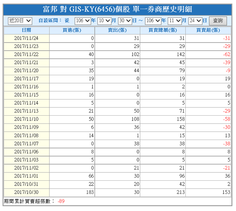The image size is (236, 211).
Task: Click the 賣出(張) column header
Action: point(117,30)
